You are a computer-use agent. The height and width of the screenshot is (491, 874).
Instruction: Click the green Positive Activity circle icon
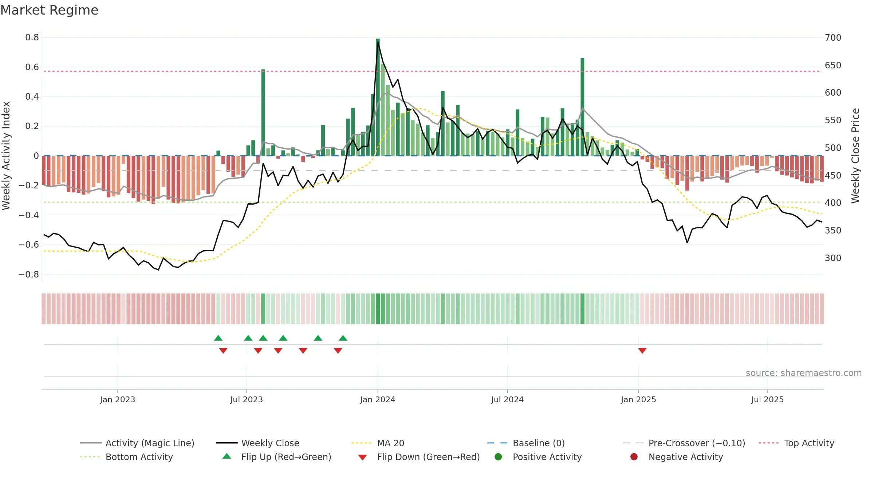coord(498,457)
